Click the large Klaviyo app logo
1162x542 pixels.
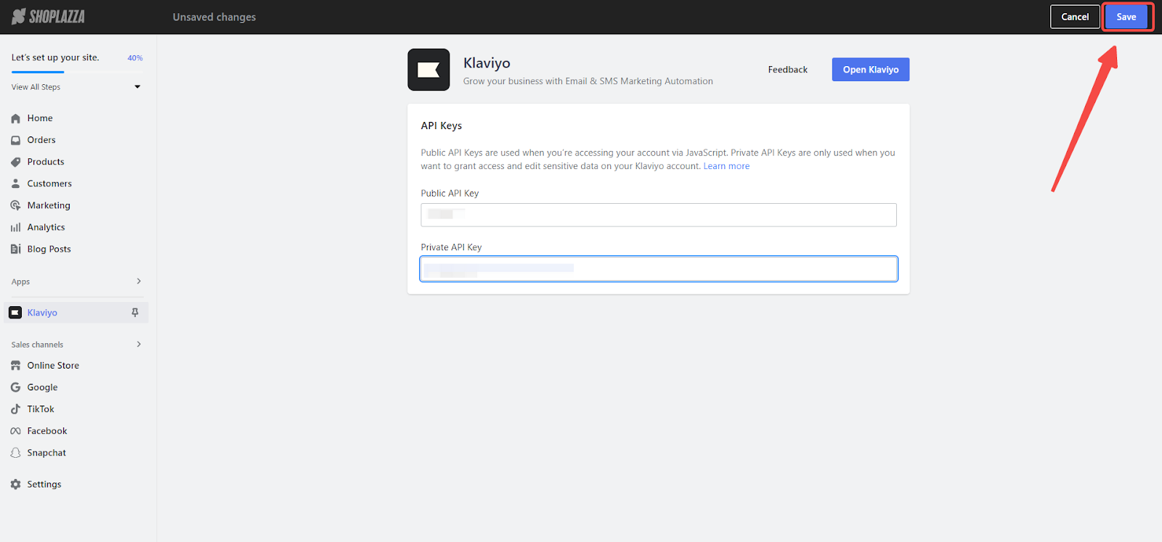tap(428, 70)
